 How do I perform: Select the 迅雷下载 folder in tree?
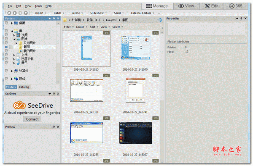tap(27, 59)
